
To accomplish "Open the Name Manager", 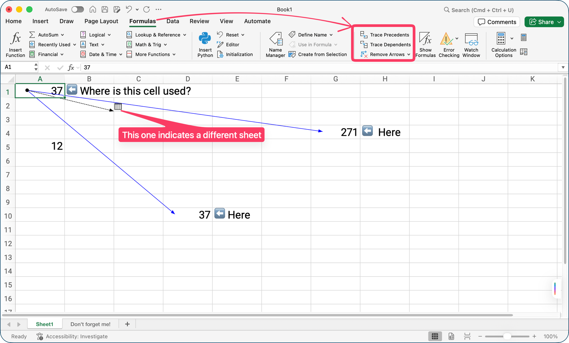I will (275, 45).
